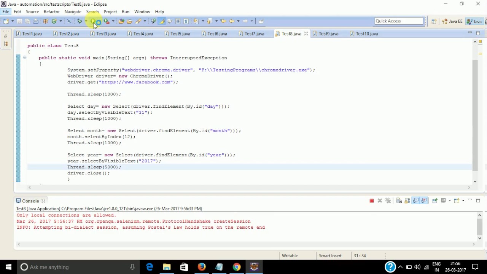This screenshot has height=274, width=487.
Task: Click Clear Console icon
Action: [399, 201]
